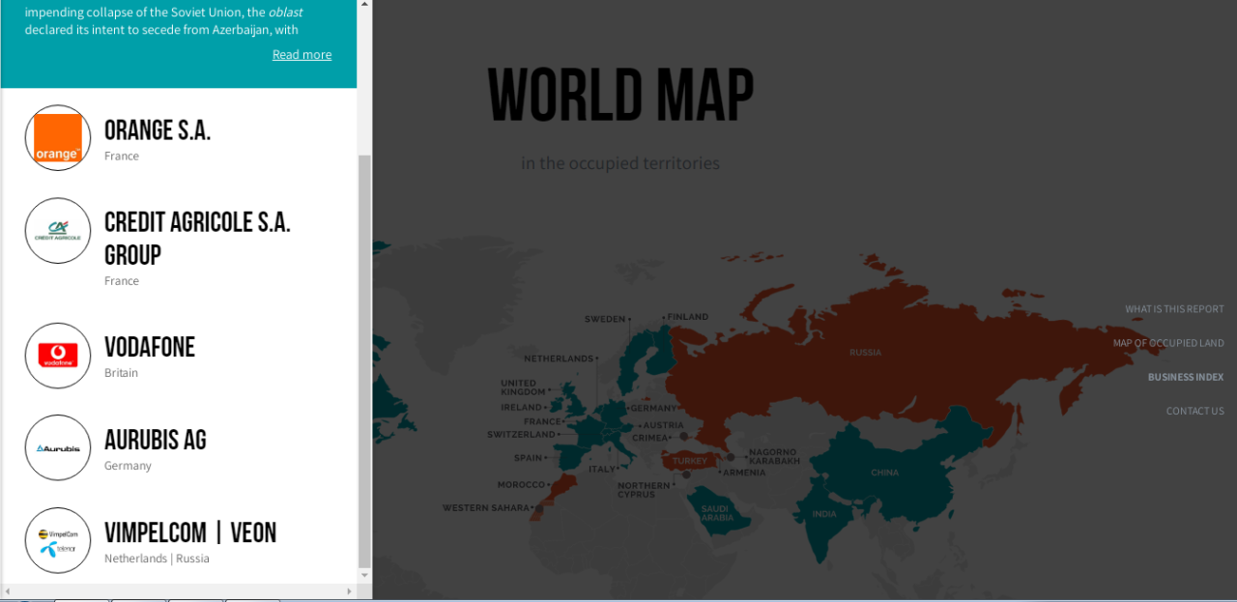Click the WORLD MAP page title

coord(620,96)
